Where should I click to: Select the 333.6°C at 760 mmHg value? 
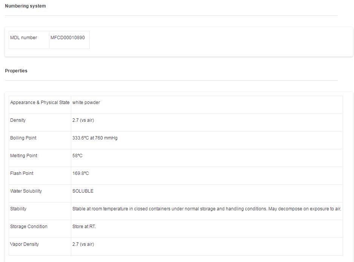click(x=95, y=138)
